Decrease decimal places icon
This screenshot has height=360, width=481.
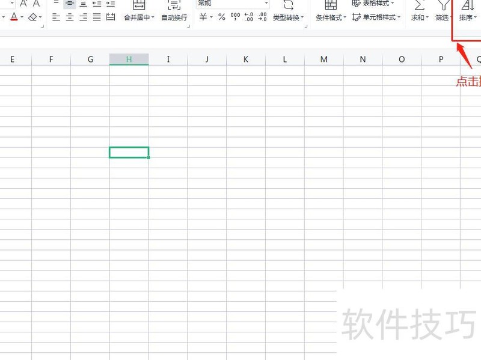coord(262,17)
